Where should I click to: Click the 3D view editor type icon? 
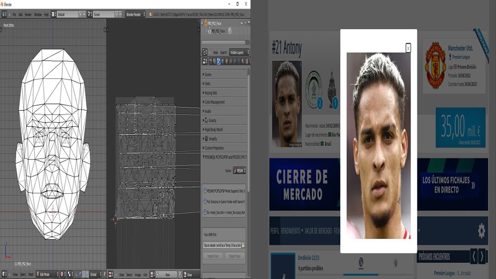pyautogui.click(x=4, y=274)
